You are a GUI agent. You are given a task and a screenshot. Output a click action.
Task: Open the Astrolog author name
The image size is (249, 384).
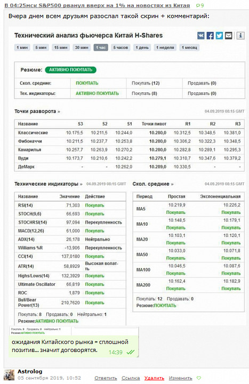[30, 372]
